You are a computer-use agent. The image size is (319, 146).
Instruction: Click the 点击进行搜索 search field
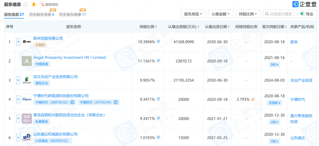point(278,14)
